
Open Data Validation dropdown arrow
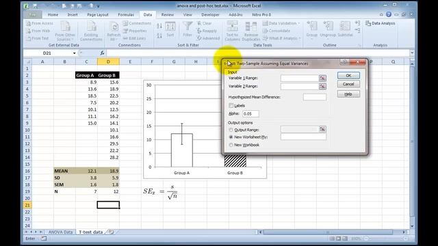298,23
